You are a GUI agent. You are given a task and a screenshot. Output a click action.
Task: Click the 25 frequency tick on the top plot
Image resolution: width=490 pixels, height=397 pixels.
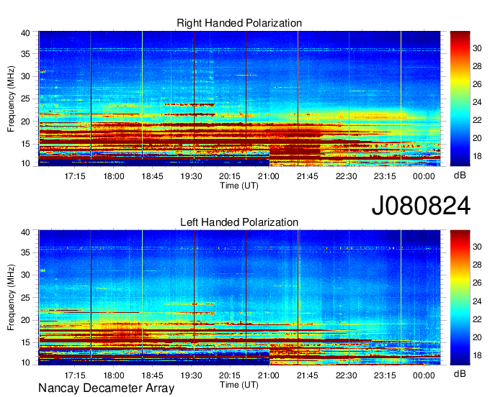(x=26, y=99)
